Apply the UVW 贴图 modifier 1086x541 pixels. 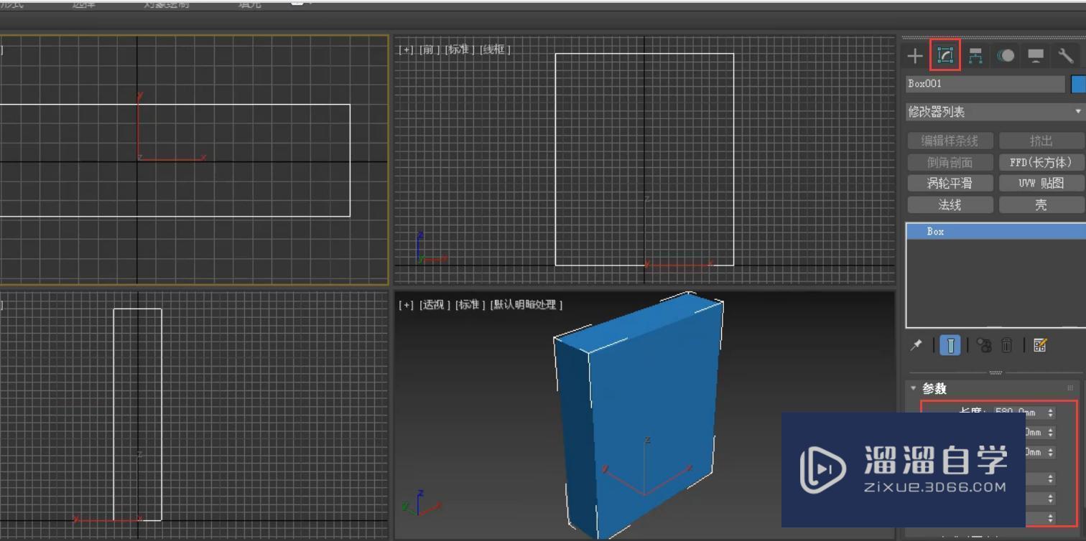(x=1041, y=184)
